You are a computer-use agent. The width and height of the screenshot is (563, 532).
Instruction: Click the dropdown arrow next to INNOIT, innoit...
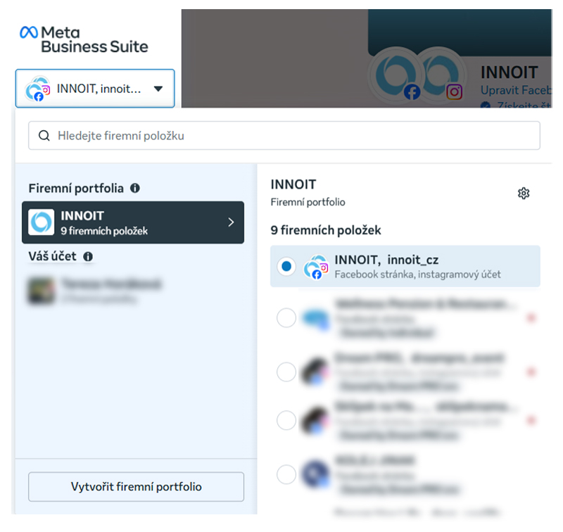click(x=158, y=88)
